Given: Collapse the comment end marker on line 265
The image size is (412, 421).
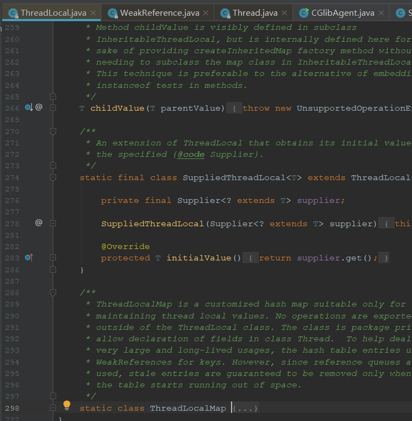Looking at the screenshot, I should pos(53,96).
